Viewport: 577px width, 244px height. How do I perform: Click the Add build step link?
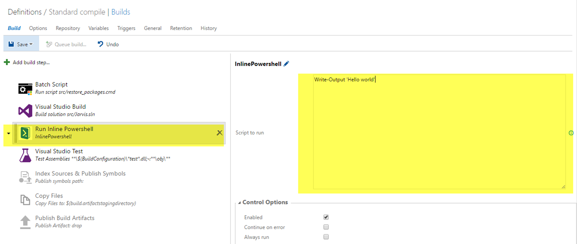pos(31,62)
